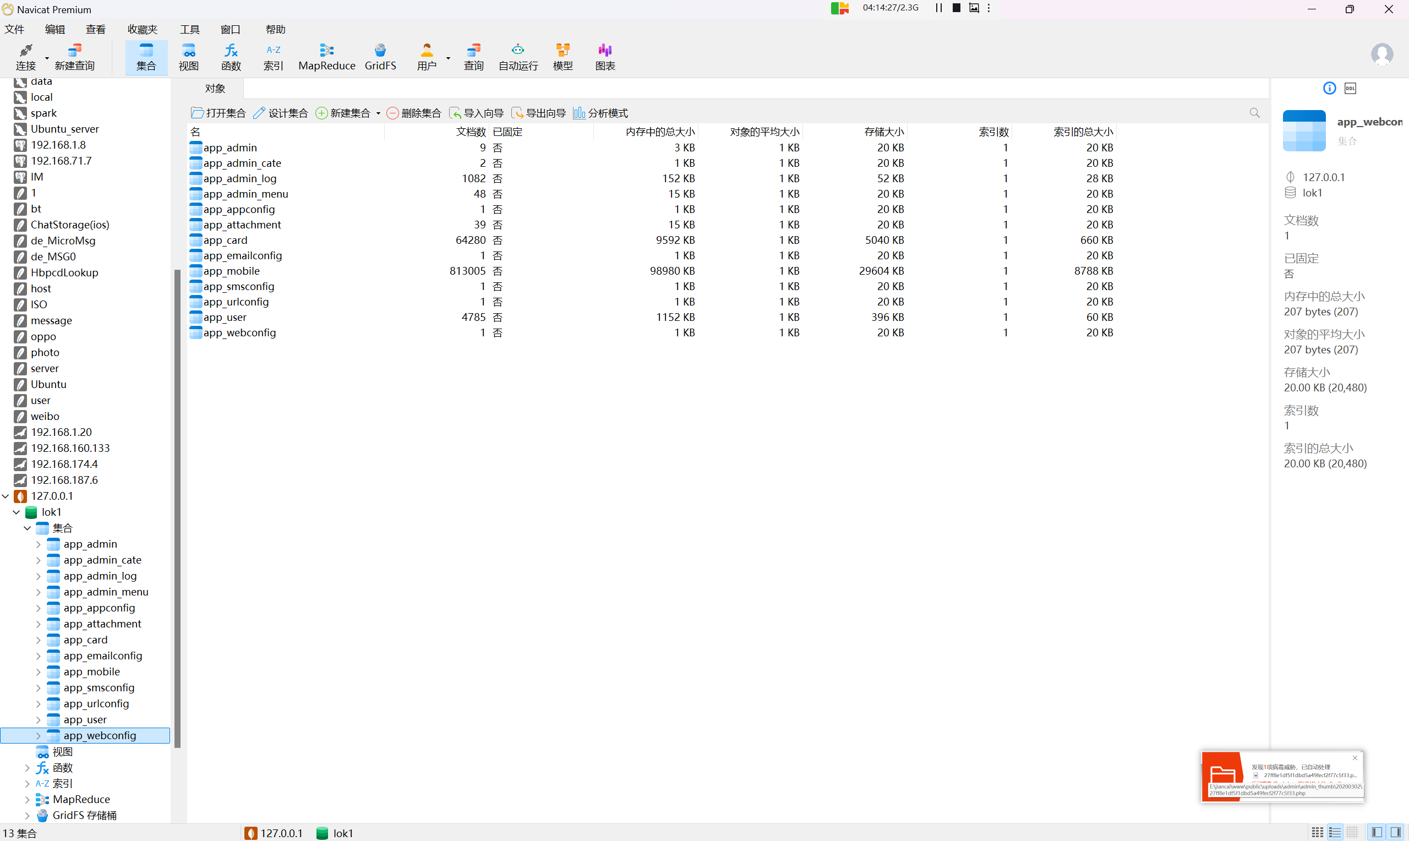The height and width of the screenshot is (841, 1409).
Task: Switch to detail list view in status bar
Action: tap(1335, 833)
